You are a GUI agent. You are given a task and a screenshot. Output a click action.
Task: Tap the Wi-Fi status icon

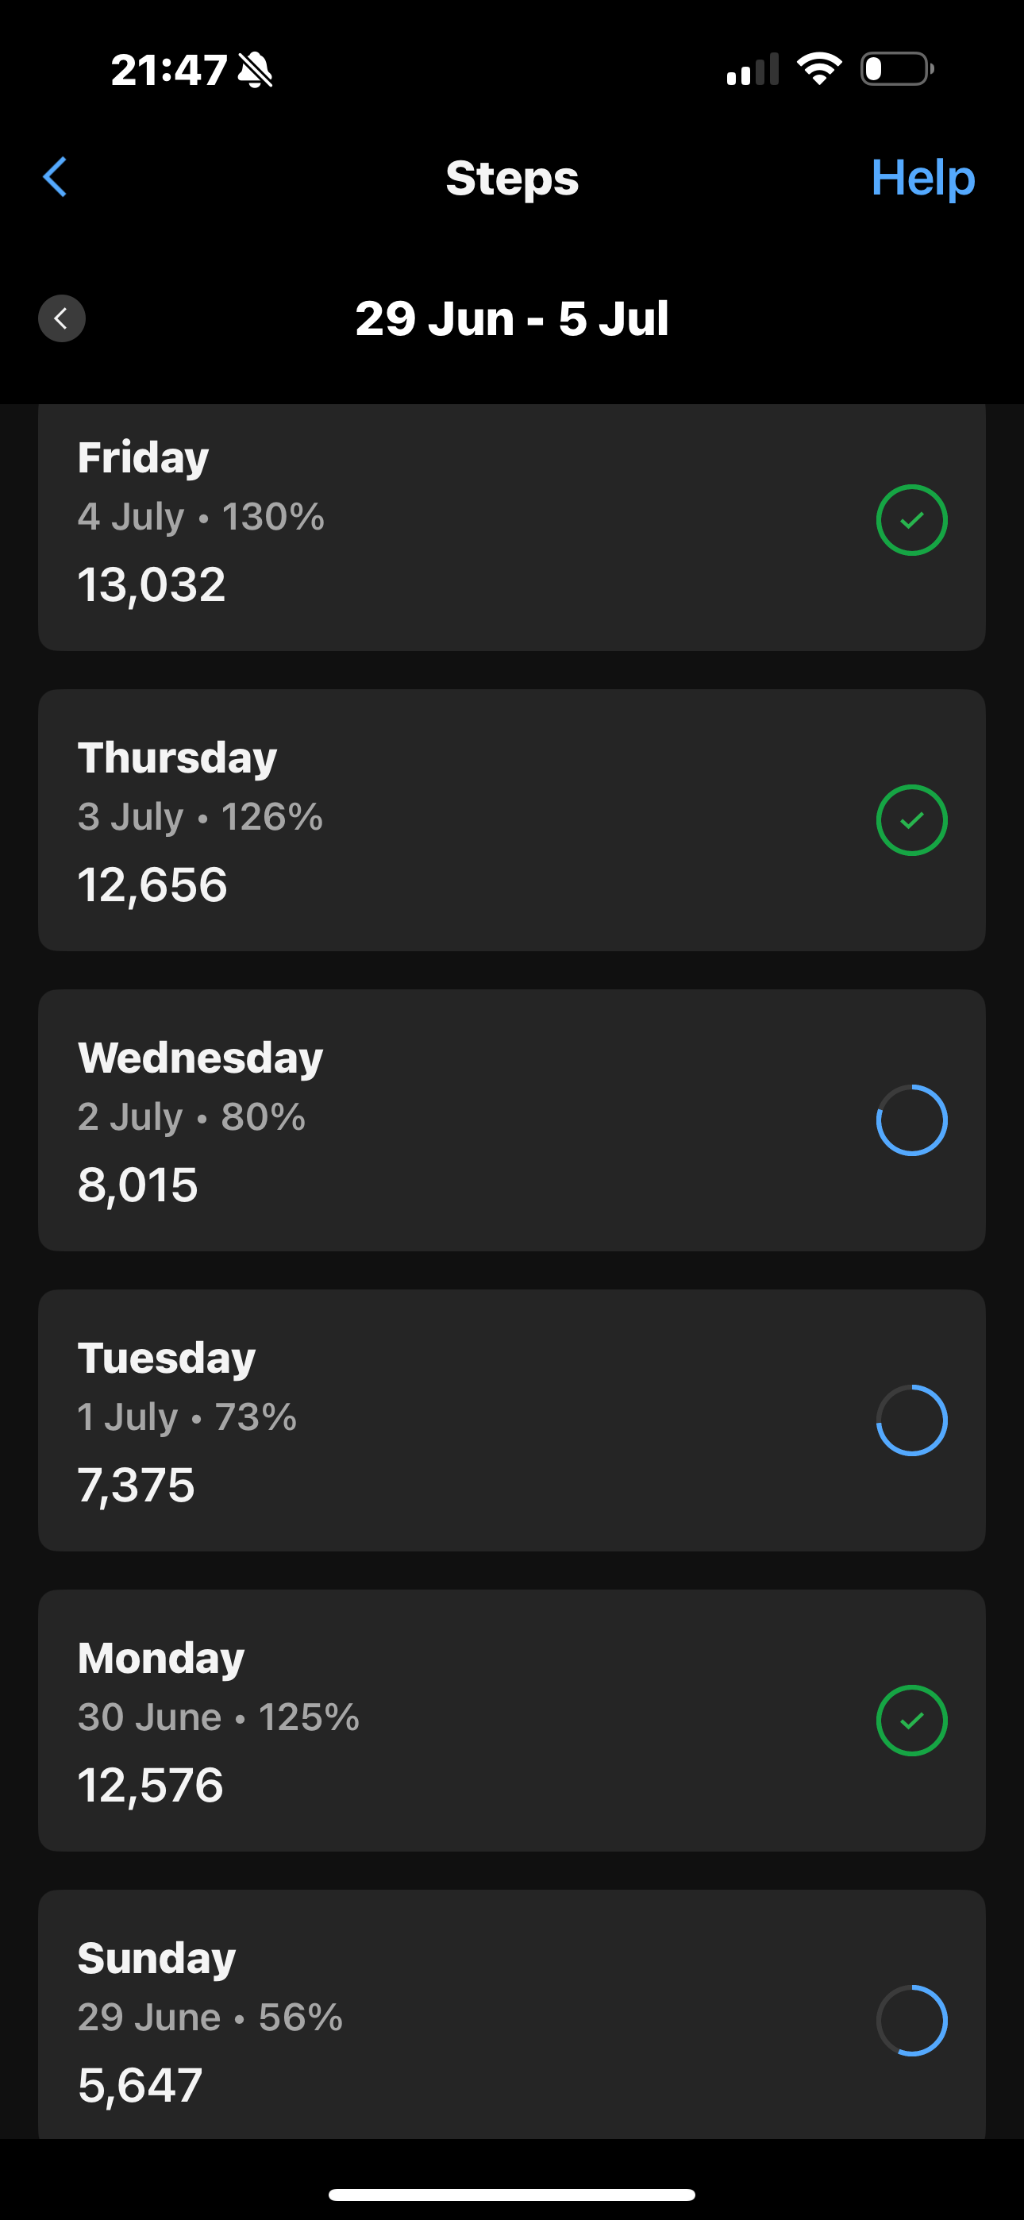tap(819, 69)
